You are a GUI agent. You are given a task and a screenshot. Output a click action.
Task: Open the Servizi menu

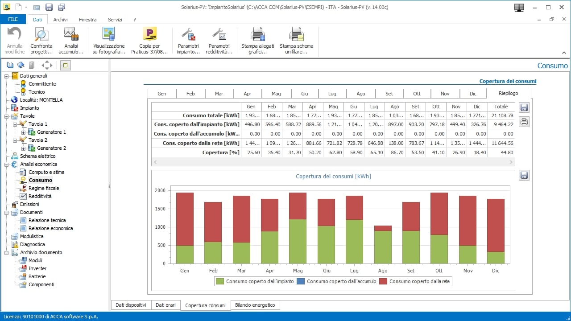point(115,19)
